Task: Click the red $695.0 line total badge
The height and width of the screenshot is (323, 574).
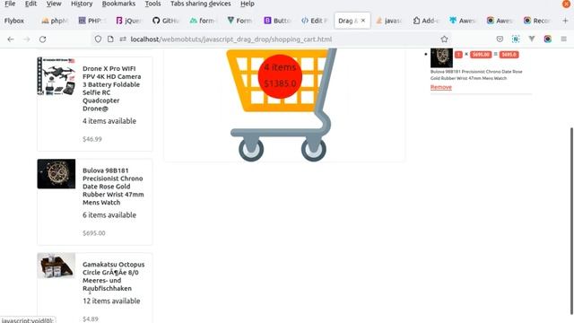Action: [x=509, y=55]
